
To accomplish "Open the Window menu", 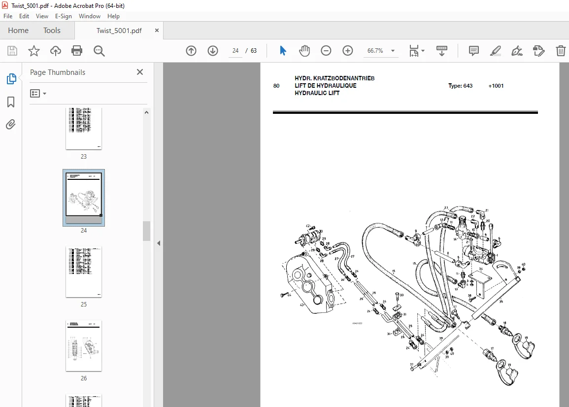I will (x=90, y=16).
